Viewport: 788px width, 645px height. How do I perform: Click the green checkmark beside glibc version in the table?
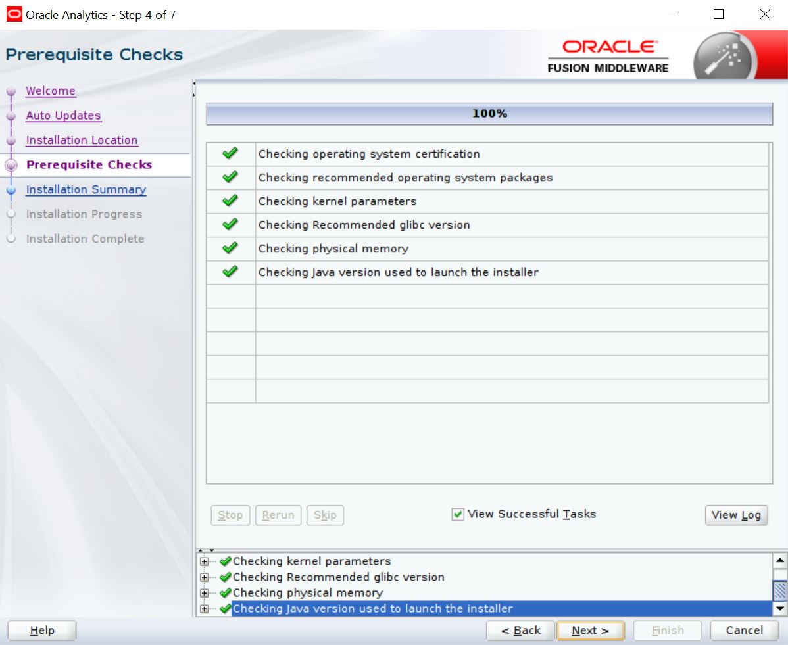point(230,224)
